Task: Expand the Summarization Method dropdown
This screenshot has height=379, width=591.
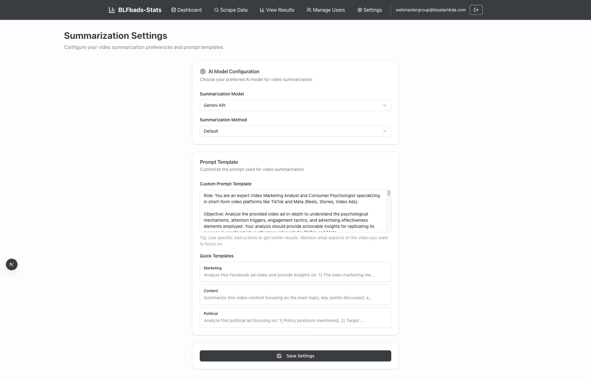Action: [295, 131]
